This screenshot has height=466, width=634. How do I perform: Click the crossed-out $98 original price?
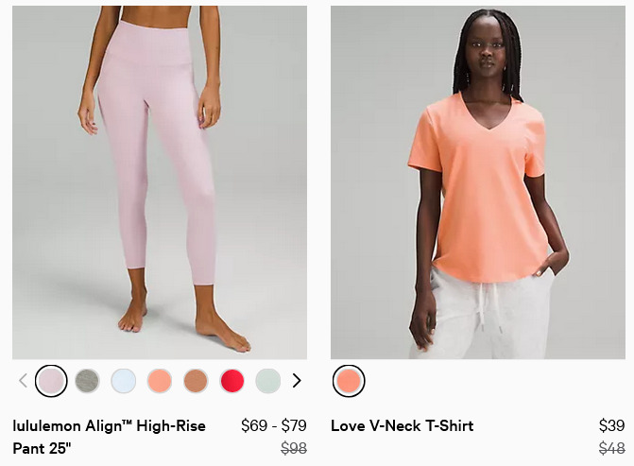pyautogui.click(x=294, y=448)
